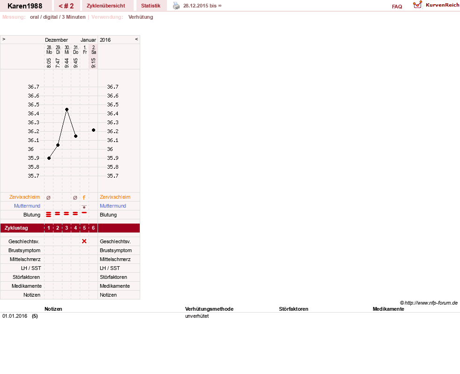Click left Zervixschleim row label
The height and width of the screenshot is (374, 460).
[x=25, y=197]
